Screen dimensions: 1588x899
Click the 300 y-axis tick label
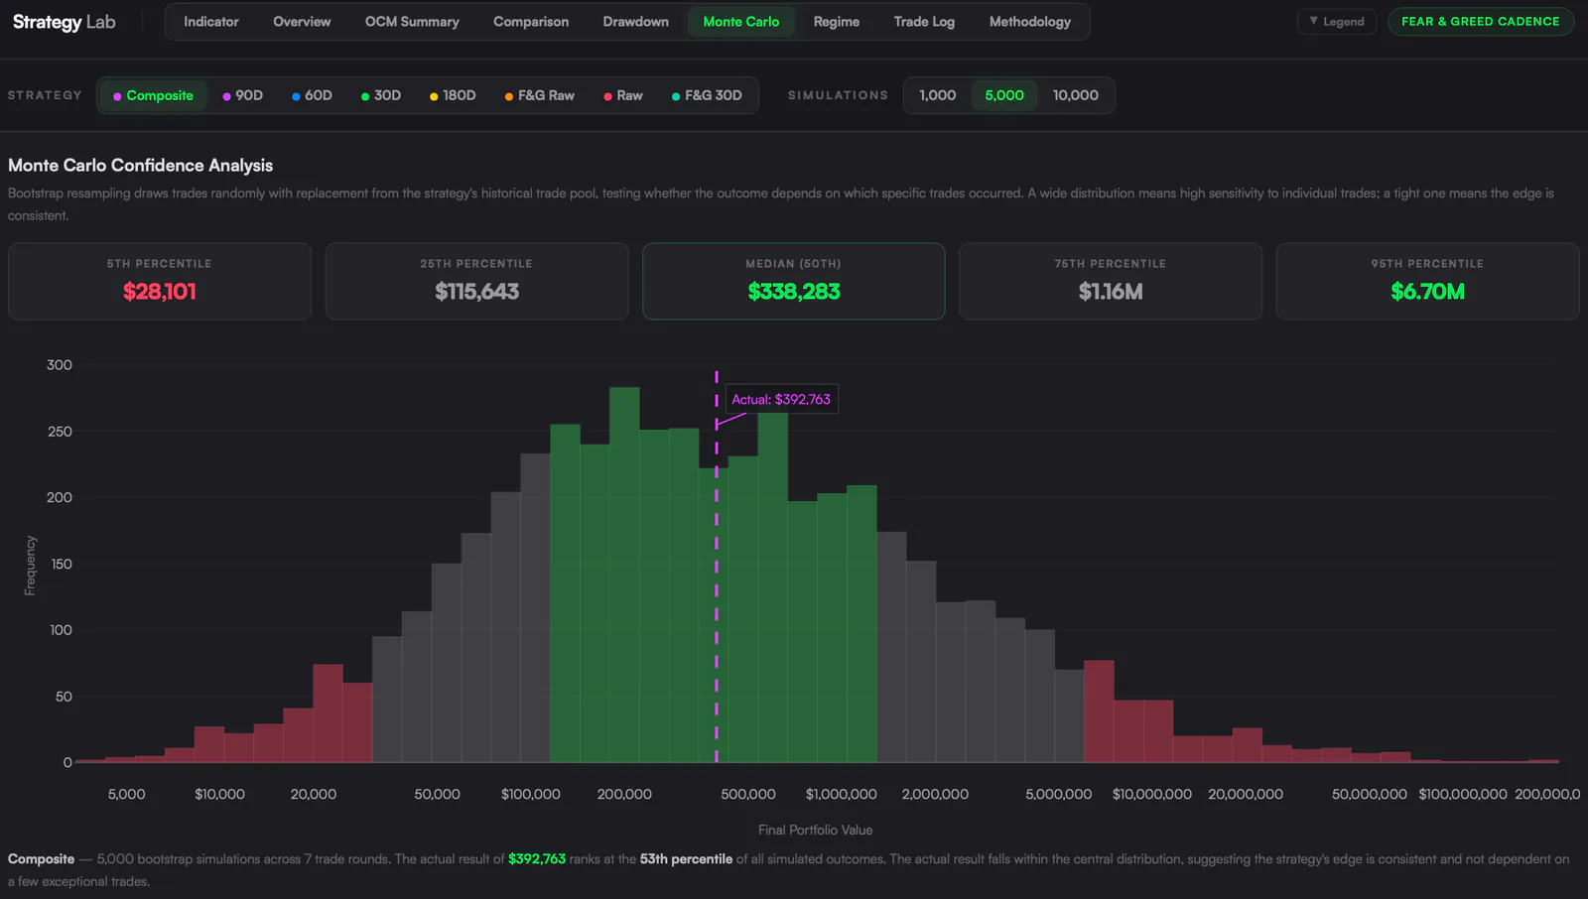[x=60, y=365]
